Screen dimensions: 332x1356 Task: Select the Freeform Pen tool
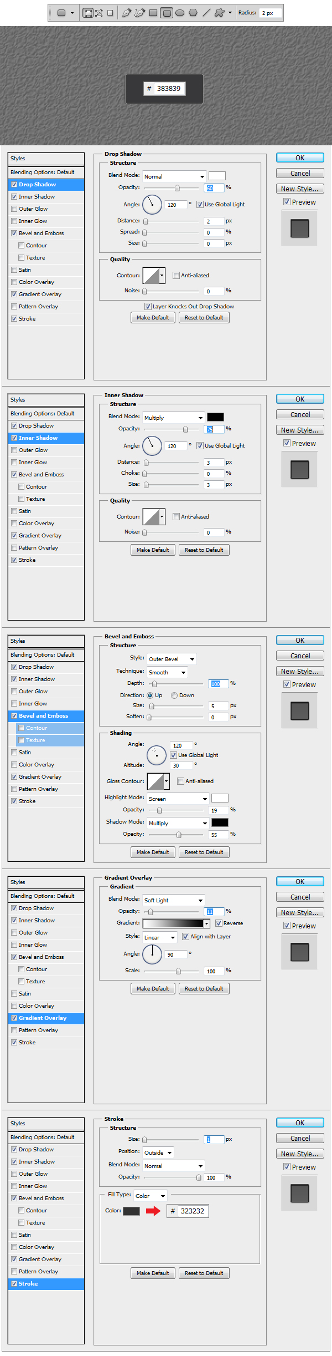click(140, 13)
